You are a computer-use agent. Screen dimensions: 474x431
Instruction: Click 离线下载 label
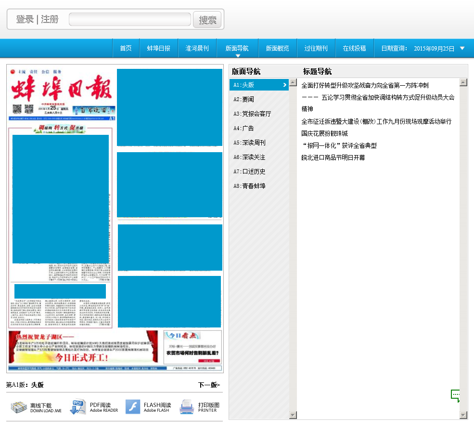pyautogui.click(x=41, y=405)
